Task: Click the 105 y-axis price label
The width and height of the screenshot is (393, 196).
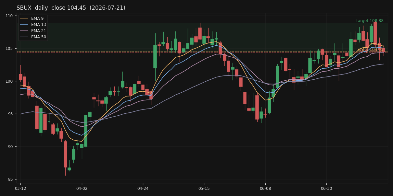Action: point(9,49)
